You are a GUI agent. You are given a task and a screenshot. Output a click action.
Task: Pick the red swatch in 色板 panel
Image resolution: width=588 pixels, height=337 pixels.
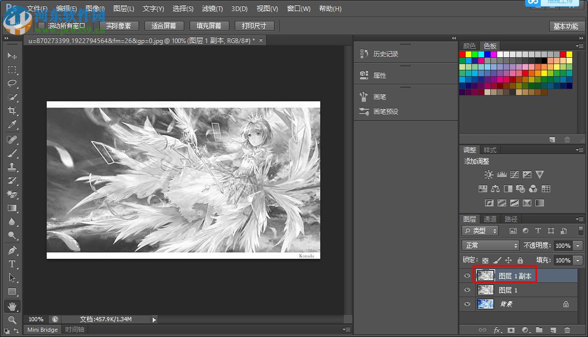pyautogui.click(x=463, y=55)
